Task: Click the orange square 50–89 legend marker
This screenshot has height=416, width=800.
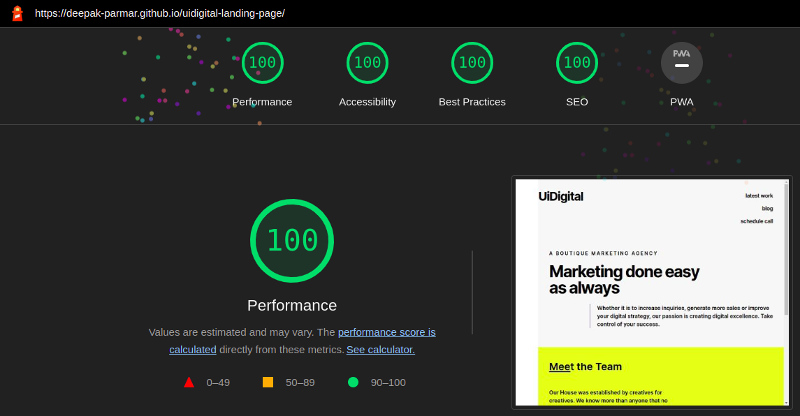Action: (x=268, y=382)
